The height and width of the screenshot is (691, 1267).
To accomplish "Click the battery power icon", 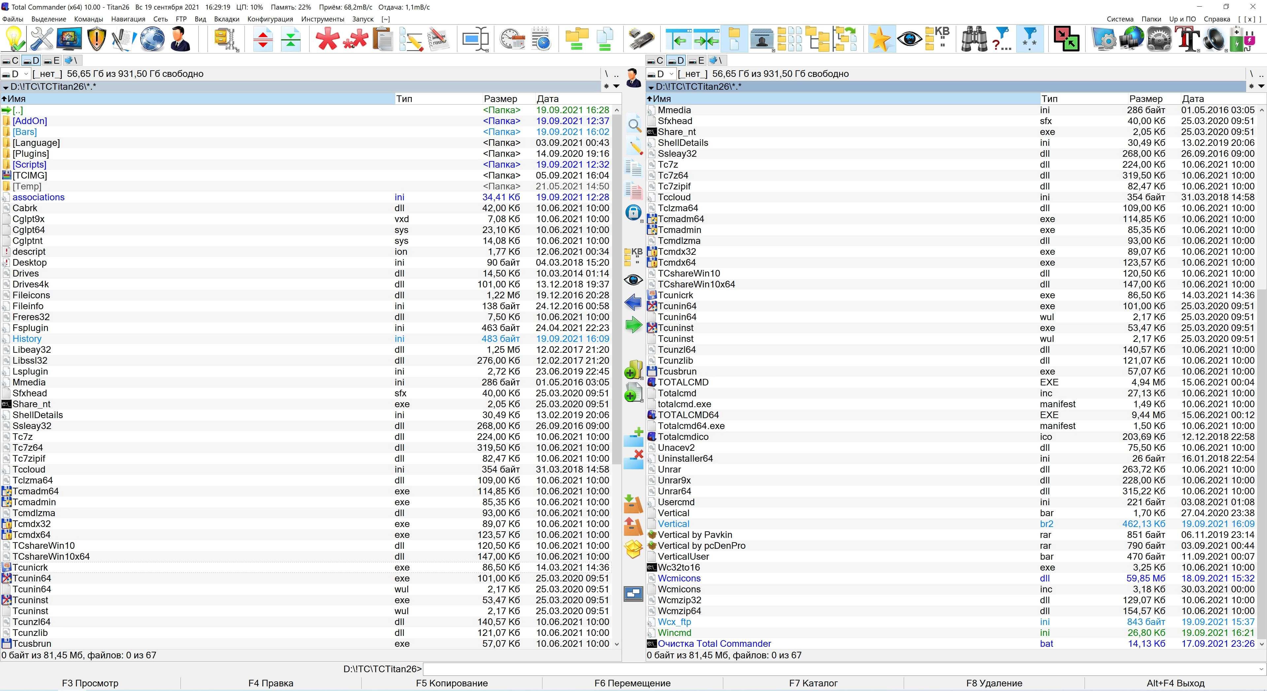I will point(1242,39).
